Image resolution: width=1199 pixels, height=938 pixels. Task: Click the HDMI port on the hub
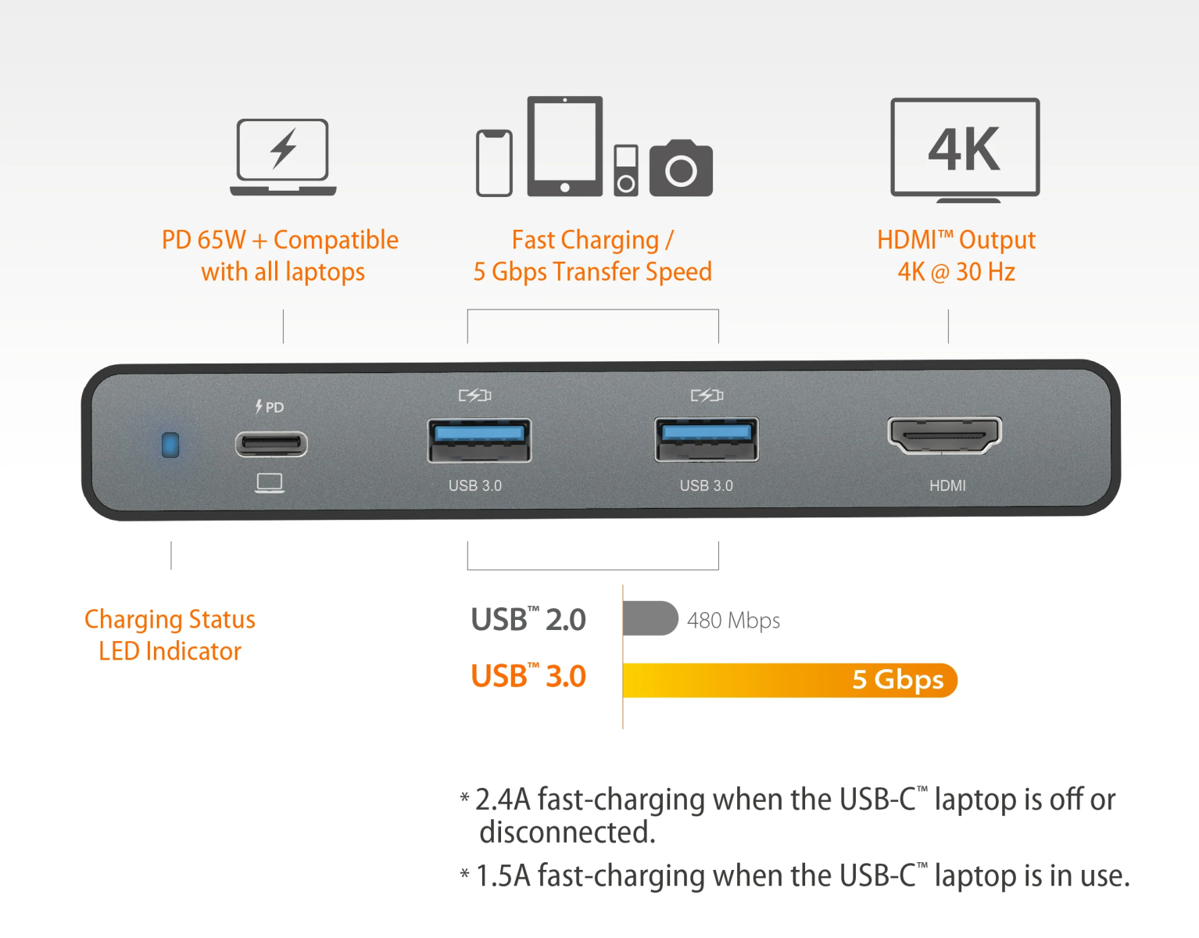945,435
